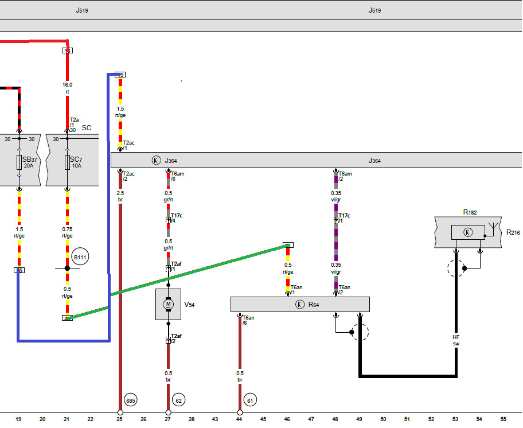Click the 0.35 vi/gr label above T6an /2
This screenshot has width=523, height=428.
coord(336,268)
